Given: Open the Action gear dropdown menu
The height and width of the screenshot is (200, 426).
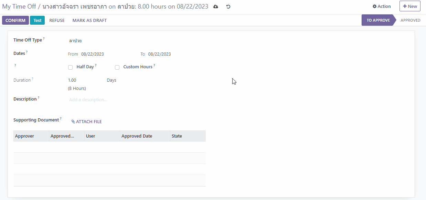Looking at the screenshot, I should click(382, 6).
